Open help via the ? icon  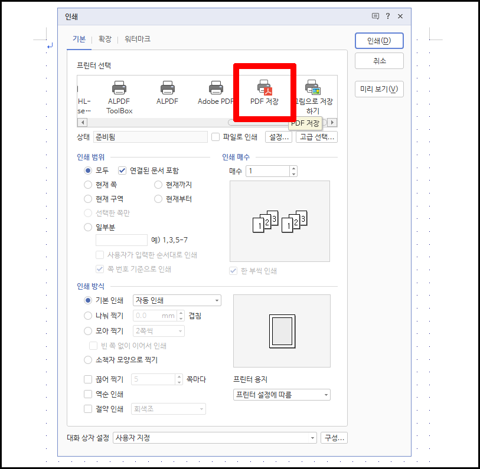[x=387, y=17]
